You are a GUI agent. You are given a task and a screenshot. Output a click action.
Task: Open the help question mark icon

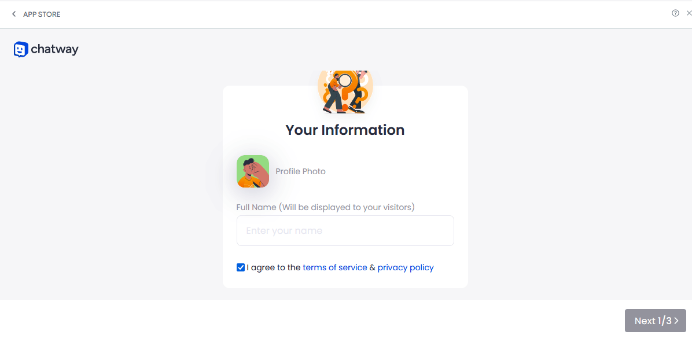pos(675,13)
